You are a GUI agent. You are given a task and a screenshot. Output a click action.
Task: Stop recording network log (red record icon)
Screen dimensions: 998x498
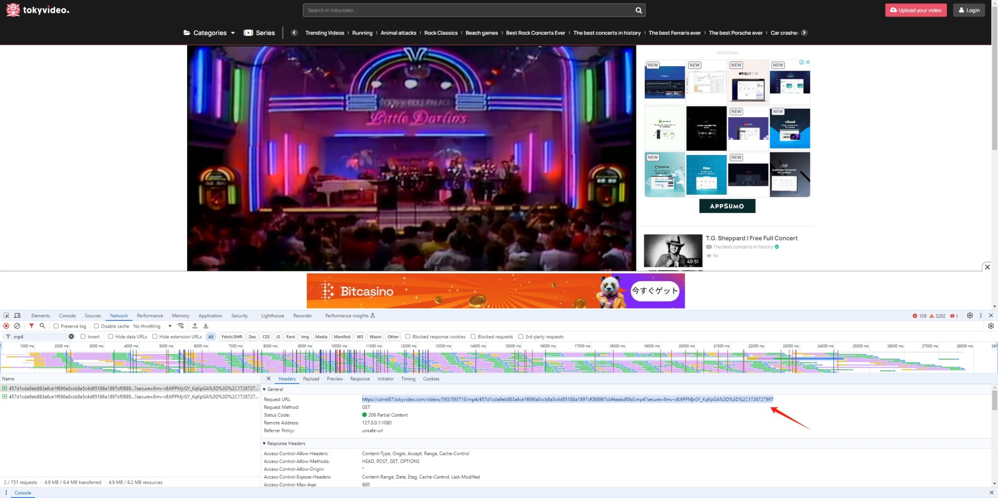(x=6, y=326)
